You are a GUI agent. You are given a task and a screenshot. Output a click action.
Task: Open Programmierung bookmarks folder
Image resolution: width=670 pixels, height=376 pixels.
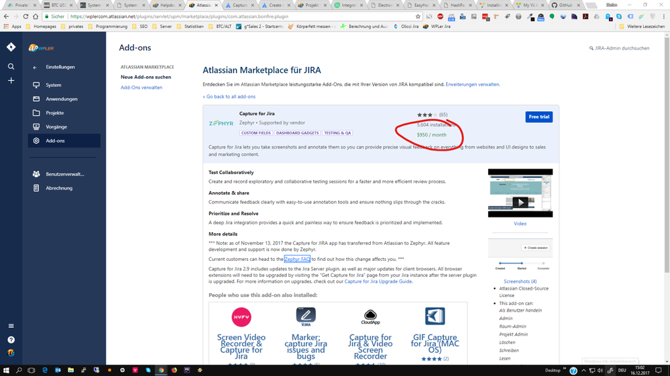pyautogui.click(x=108, y=27)
